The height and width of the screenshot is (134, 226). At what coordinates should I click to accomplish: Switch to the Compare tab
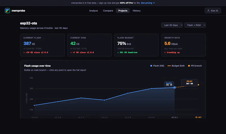108,11
